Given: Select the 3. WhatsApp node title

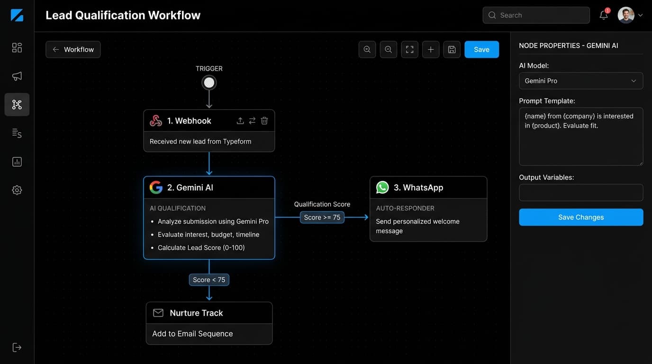Looking at the screenshot, I should click(418, 188).
